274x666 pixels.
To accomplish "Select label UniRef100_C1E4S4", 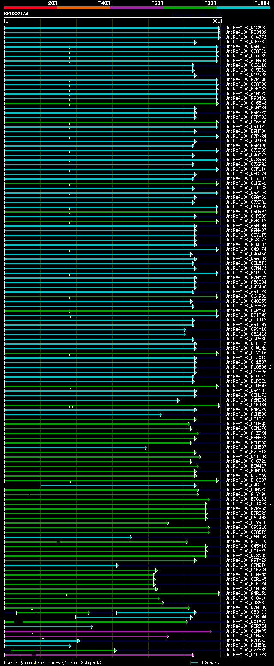I will [246, 405].
